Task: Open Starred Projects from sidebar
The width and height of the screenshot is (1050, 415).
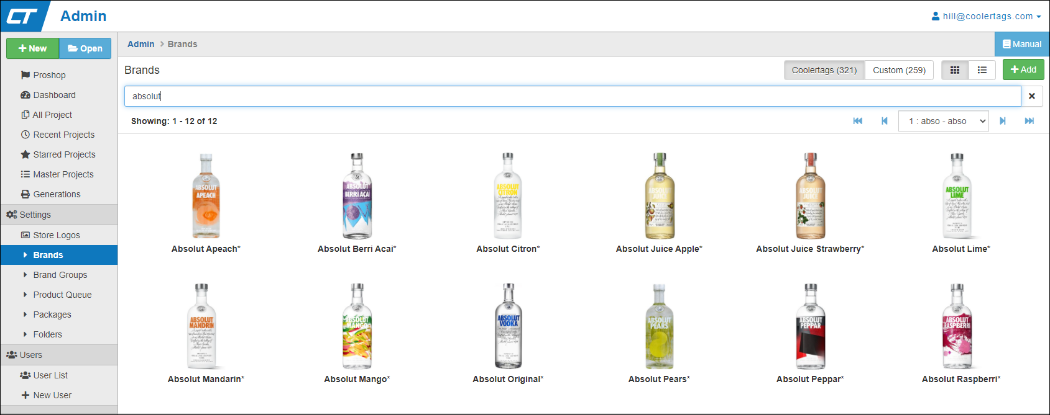Action: pyautogui.click(x=64, y=154)
